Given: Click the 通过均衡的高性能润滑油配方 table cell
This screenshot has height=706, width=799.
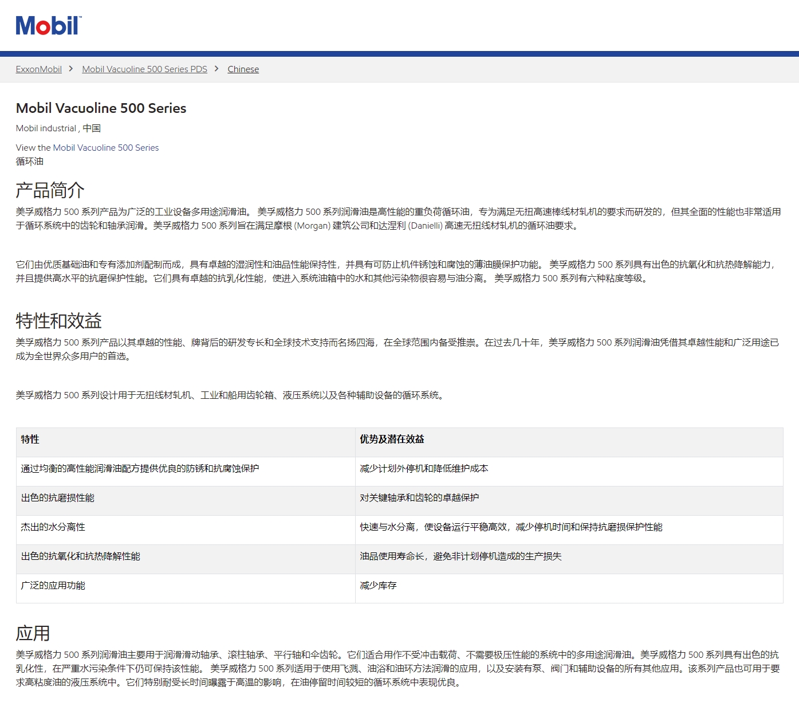Looking at the screenshot, I should pos(186,472).
